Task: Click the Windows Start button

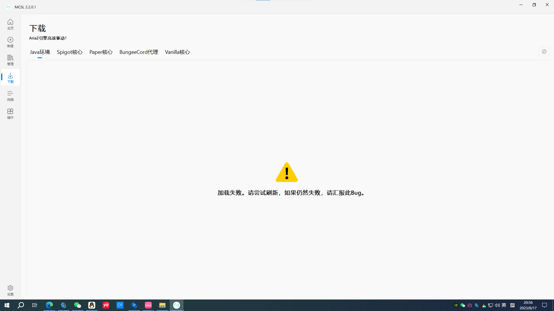Action: pyautogui.click(x=7, y=305)
